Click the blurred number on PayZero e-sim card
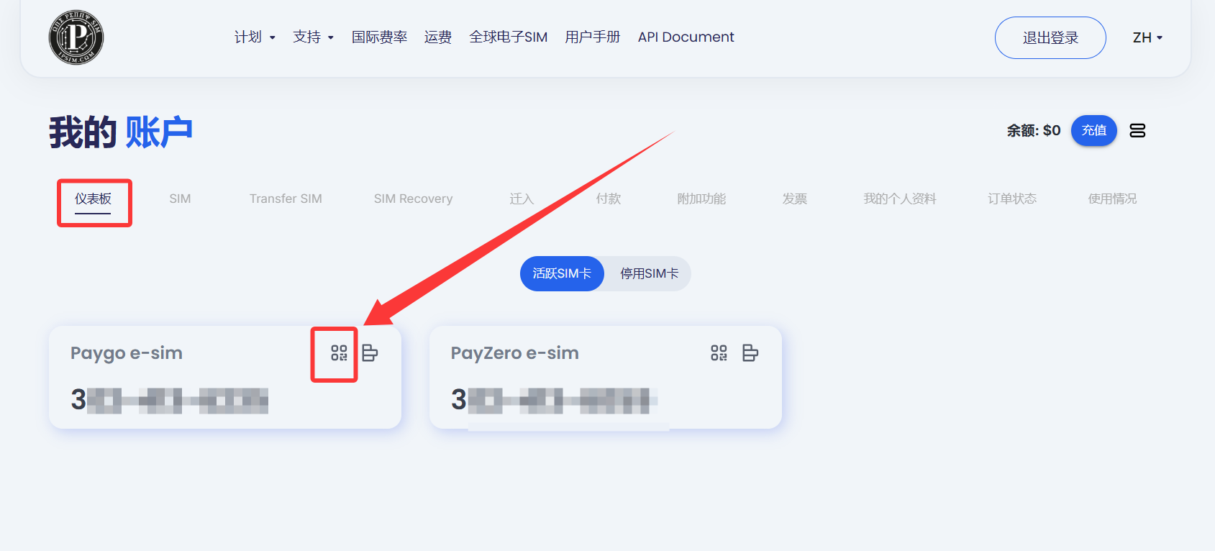 (x=555, y=400)
